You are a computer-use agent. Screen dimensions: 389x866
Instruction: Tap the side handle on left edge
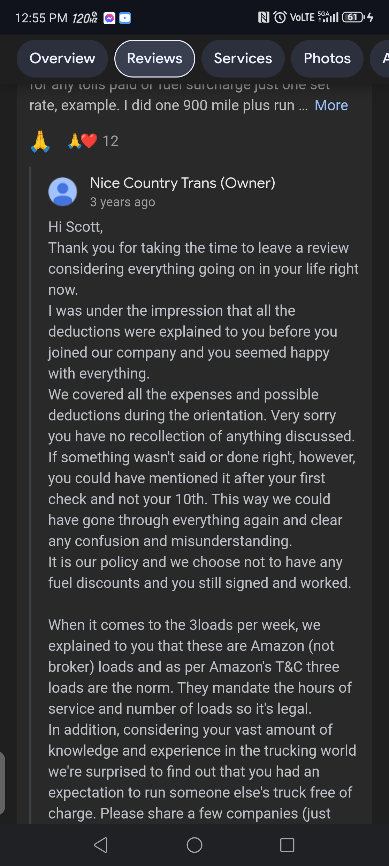(x=2, y=783)
